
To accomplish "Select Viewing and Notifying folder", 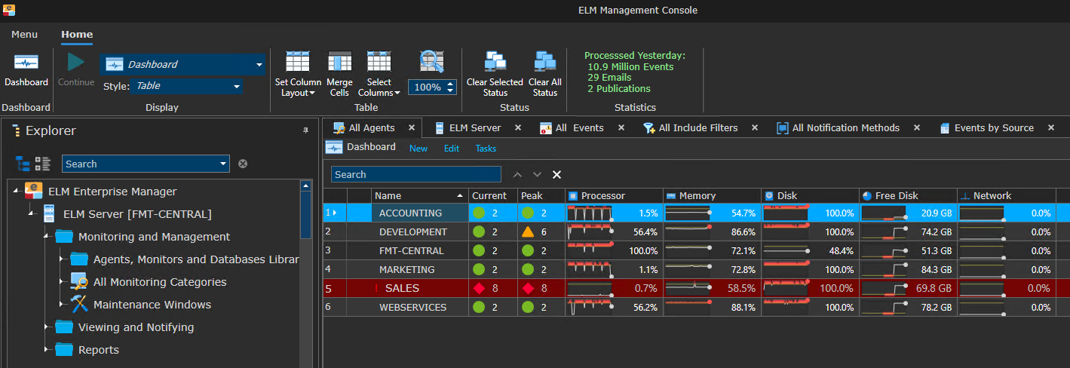I will 136,327.
